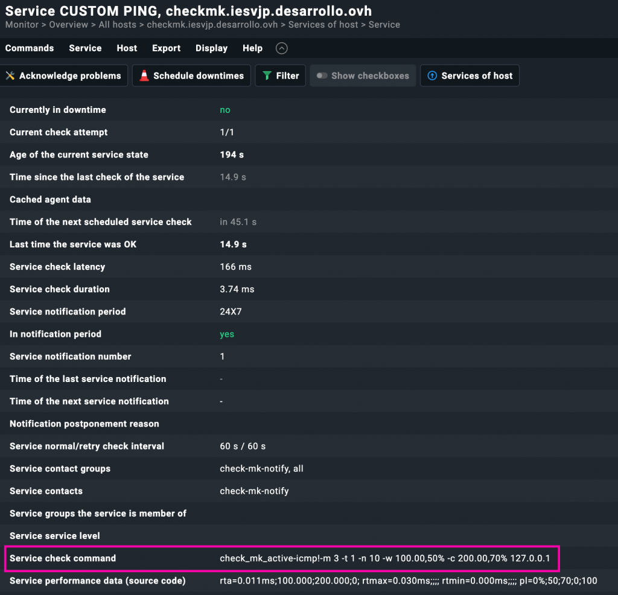
Task: Toggle the Show checkboxes switch
Action: 322,76
